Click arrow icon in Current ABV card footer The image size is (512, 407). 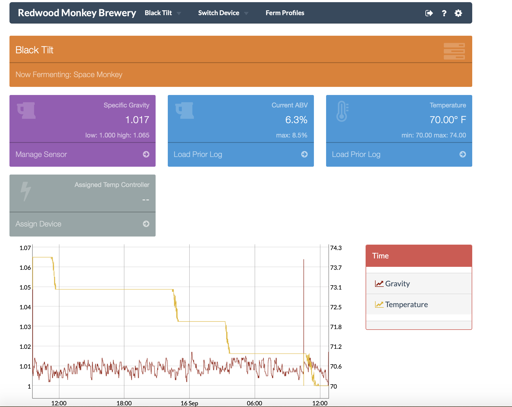coord(304,154)
